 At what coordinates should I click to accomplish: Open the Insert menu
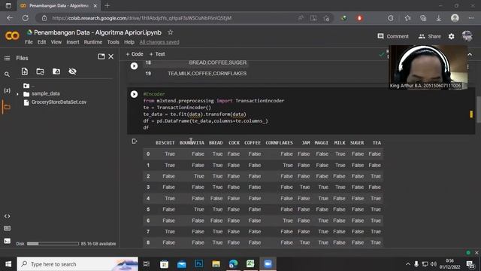[73, 42]
